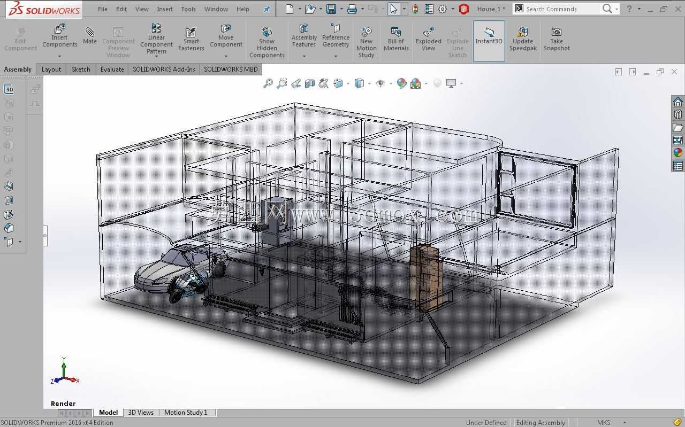
Task: Open Appearances color ball in task pane
Action: [678, 153]
